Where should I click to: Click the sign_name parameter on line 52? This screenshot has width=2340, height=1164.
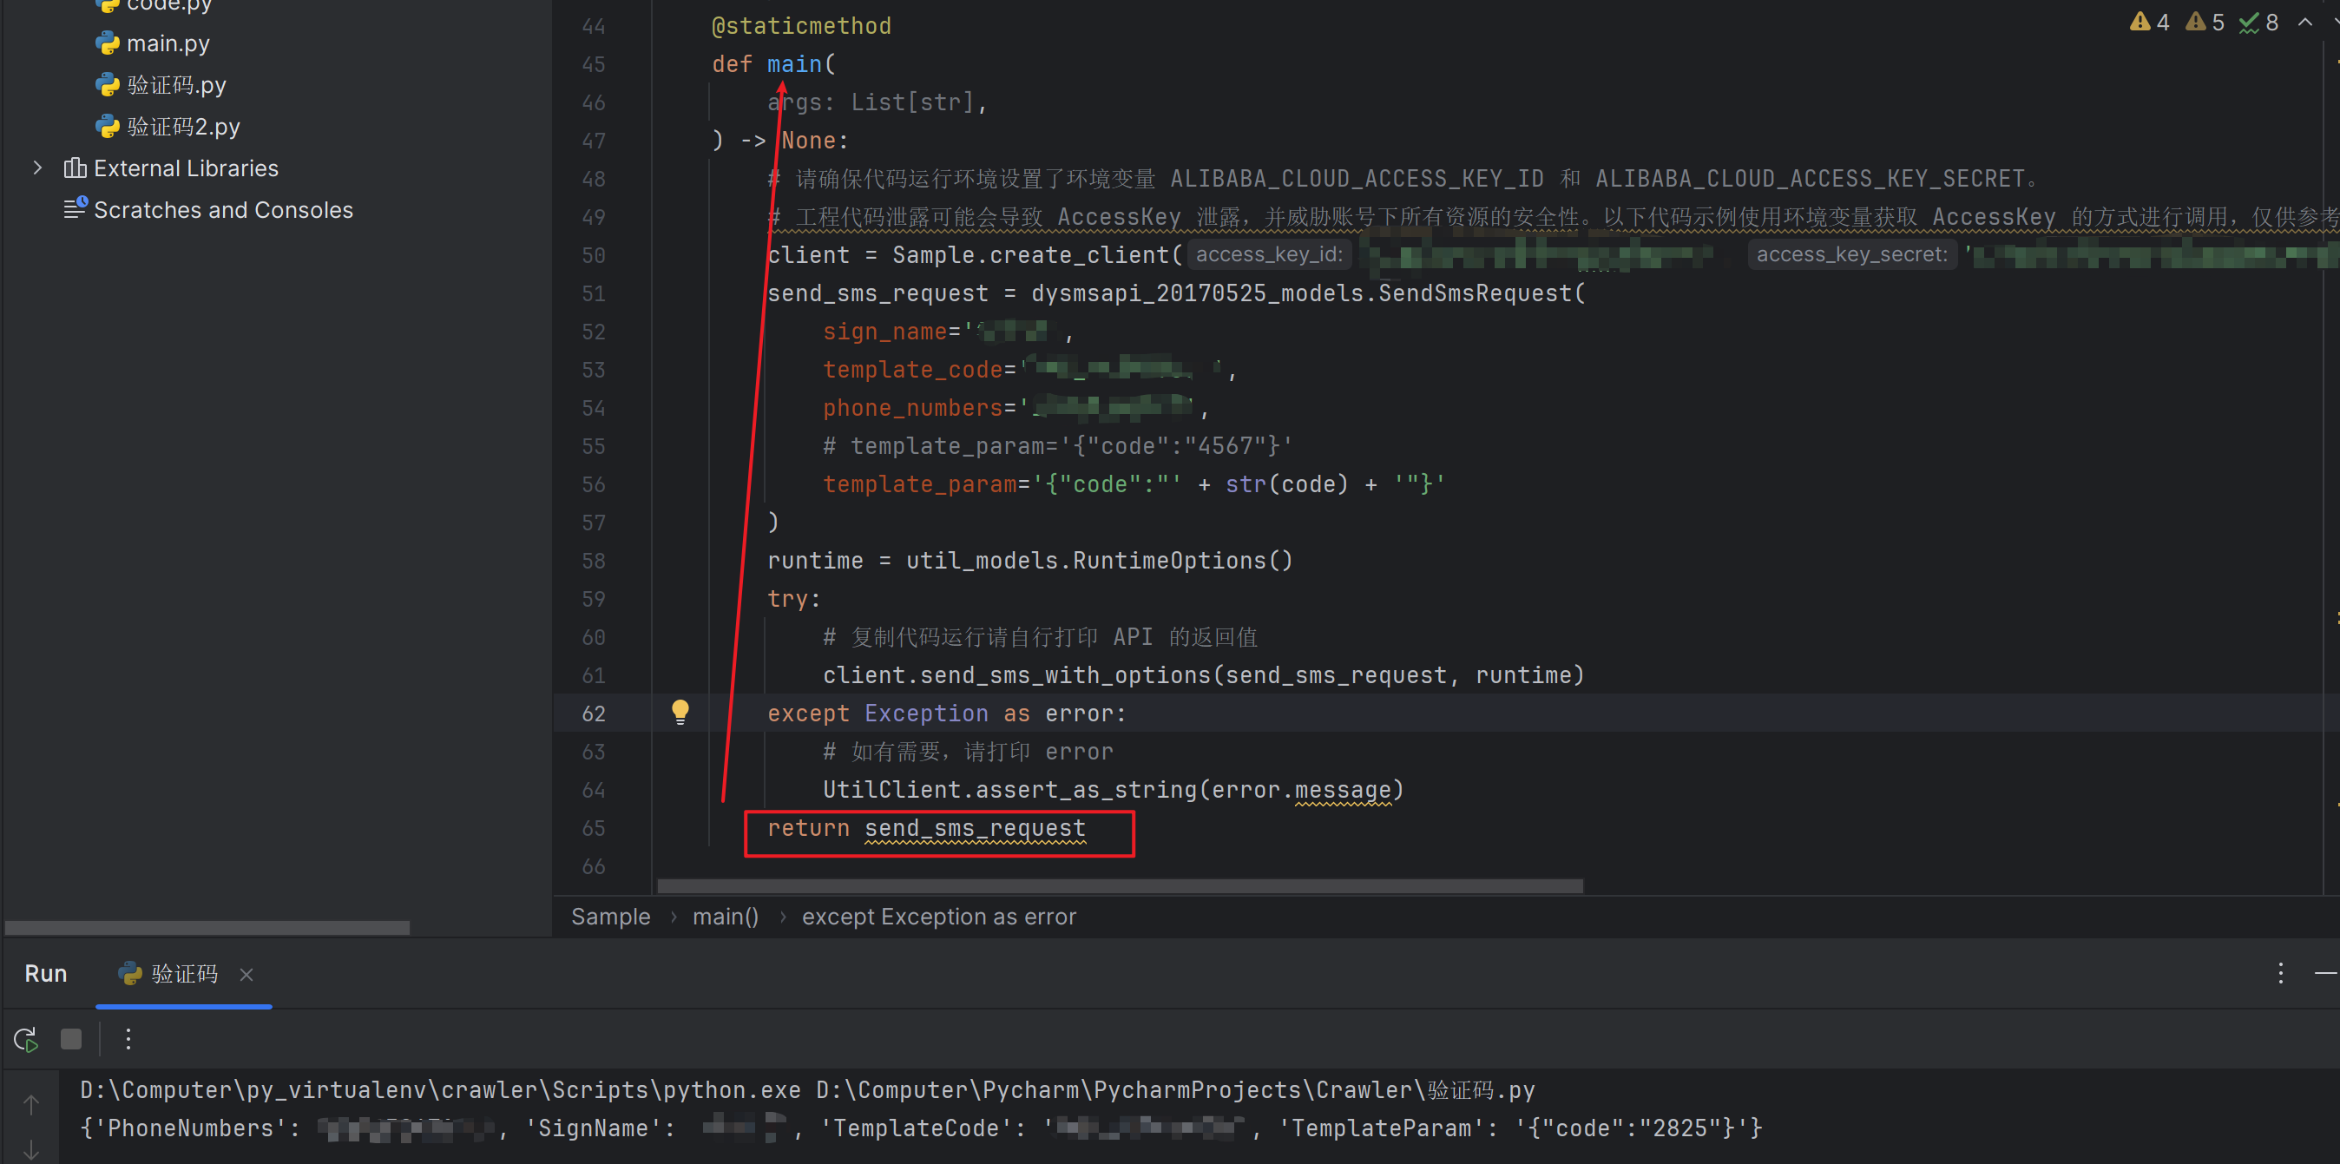coord(884,332)
